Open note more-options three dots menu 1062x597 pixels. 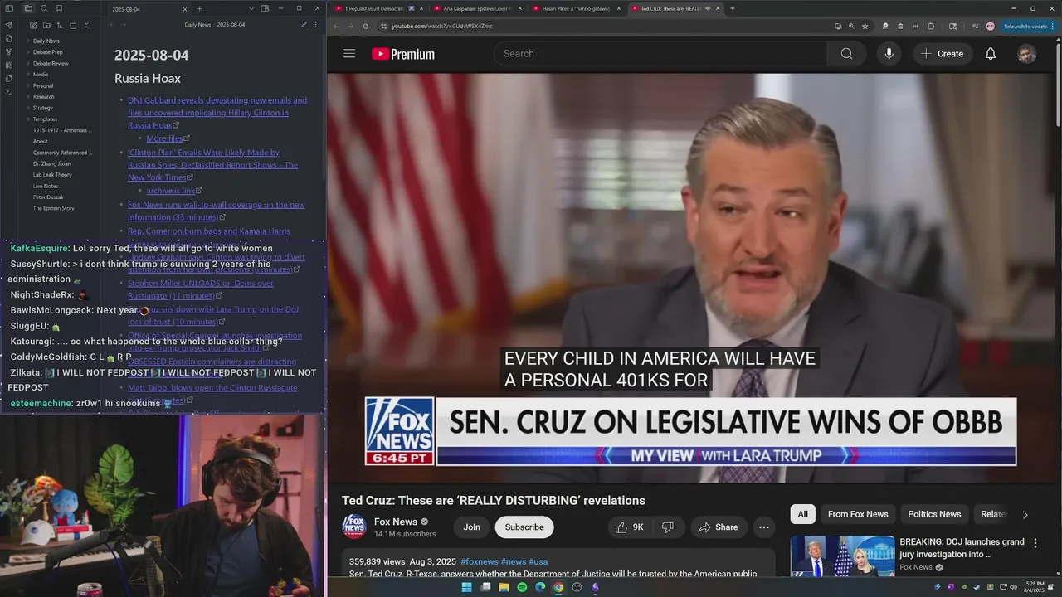tap(316, 25)
